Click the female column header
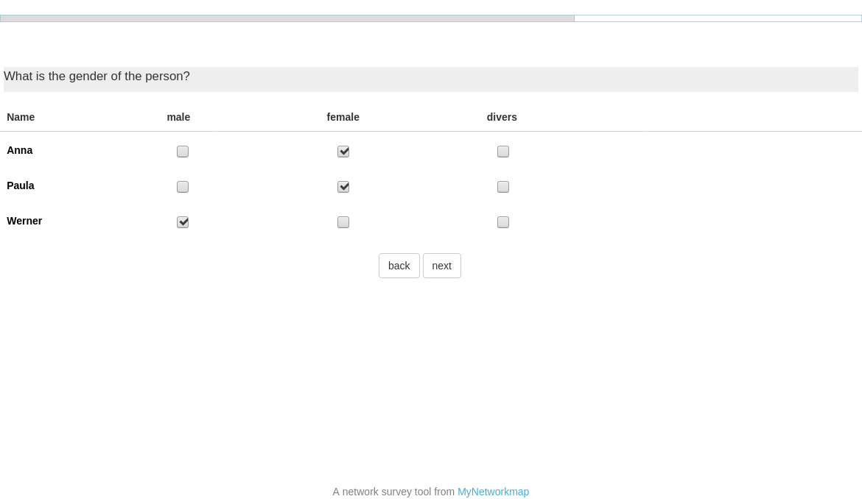 coord(343,117)
